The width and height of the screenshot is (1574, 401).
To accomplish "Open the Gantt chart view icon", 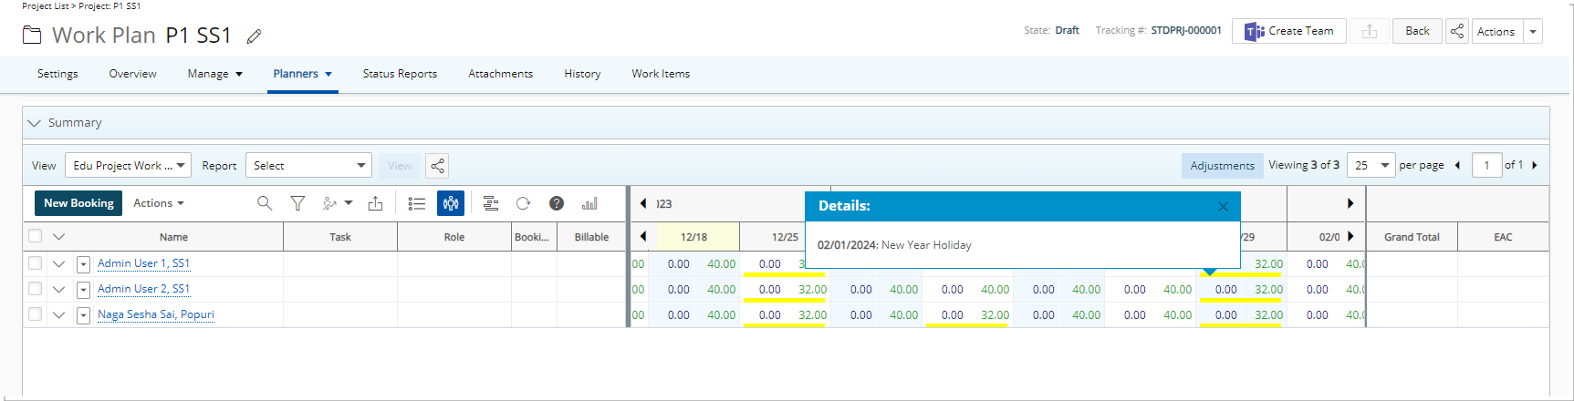I will click(491, 203).
